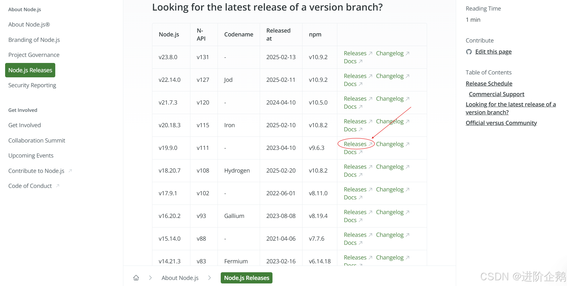The height and width of the screenshot is (286, 567).
Task: Select the v115 N-API cell
Action: pos(204,125)
